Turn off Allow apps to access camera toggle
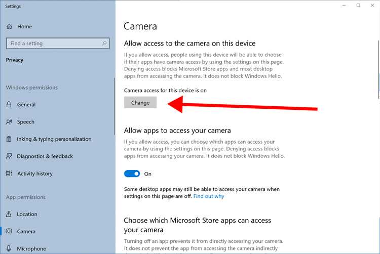The width and height of the screenshot is (380, 254). (x=132, y=174)
